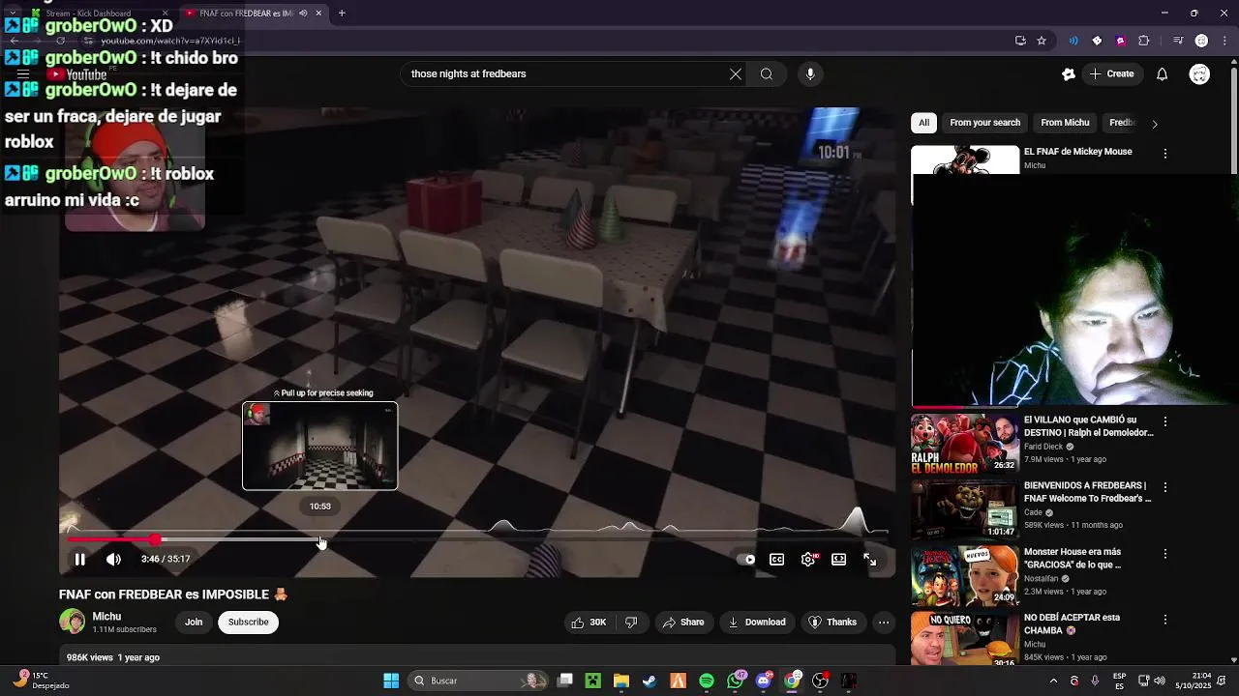Open options for EL FNAF de Mickey Mouse
The image size is (1239, 696).
1165,154
